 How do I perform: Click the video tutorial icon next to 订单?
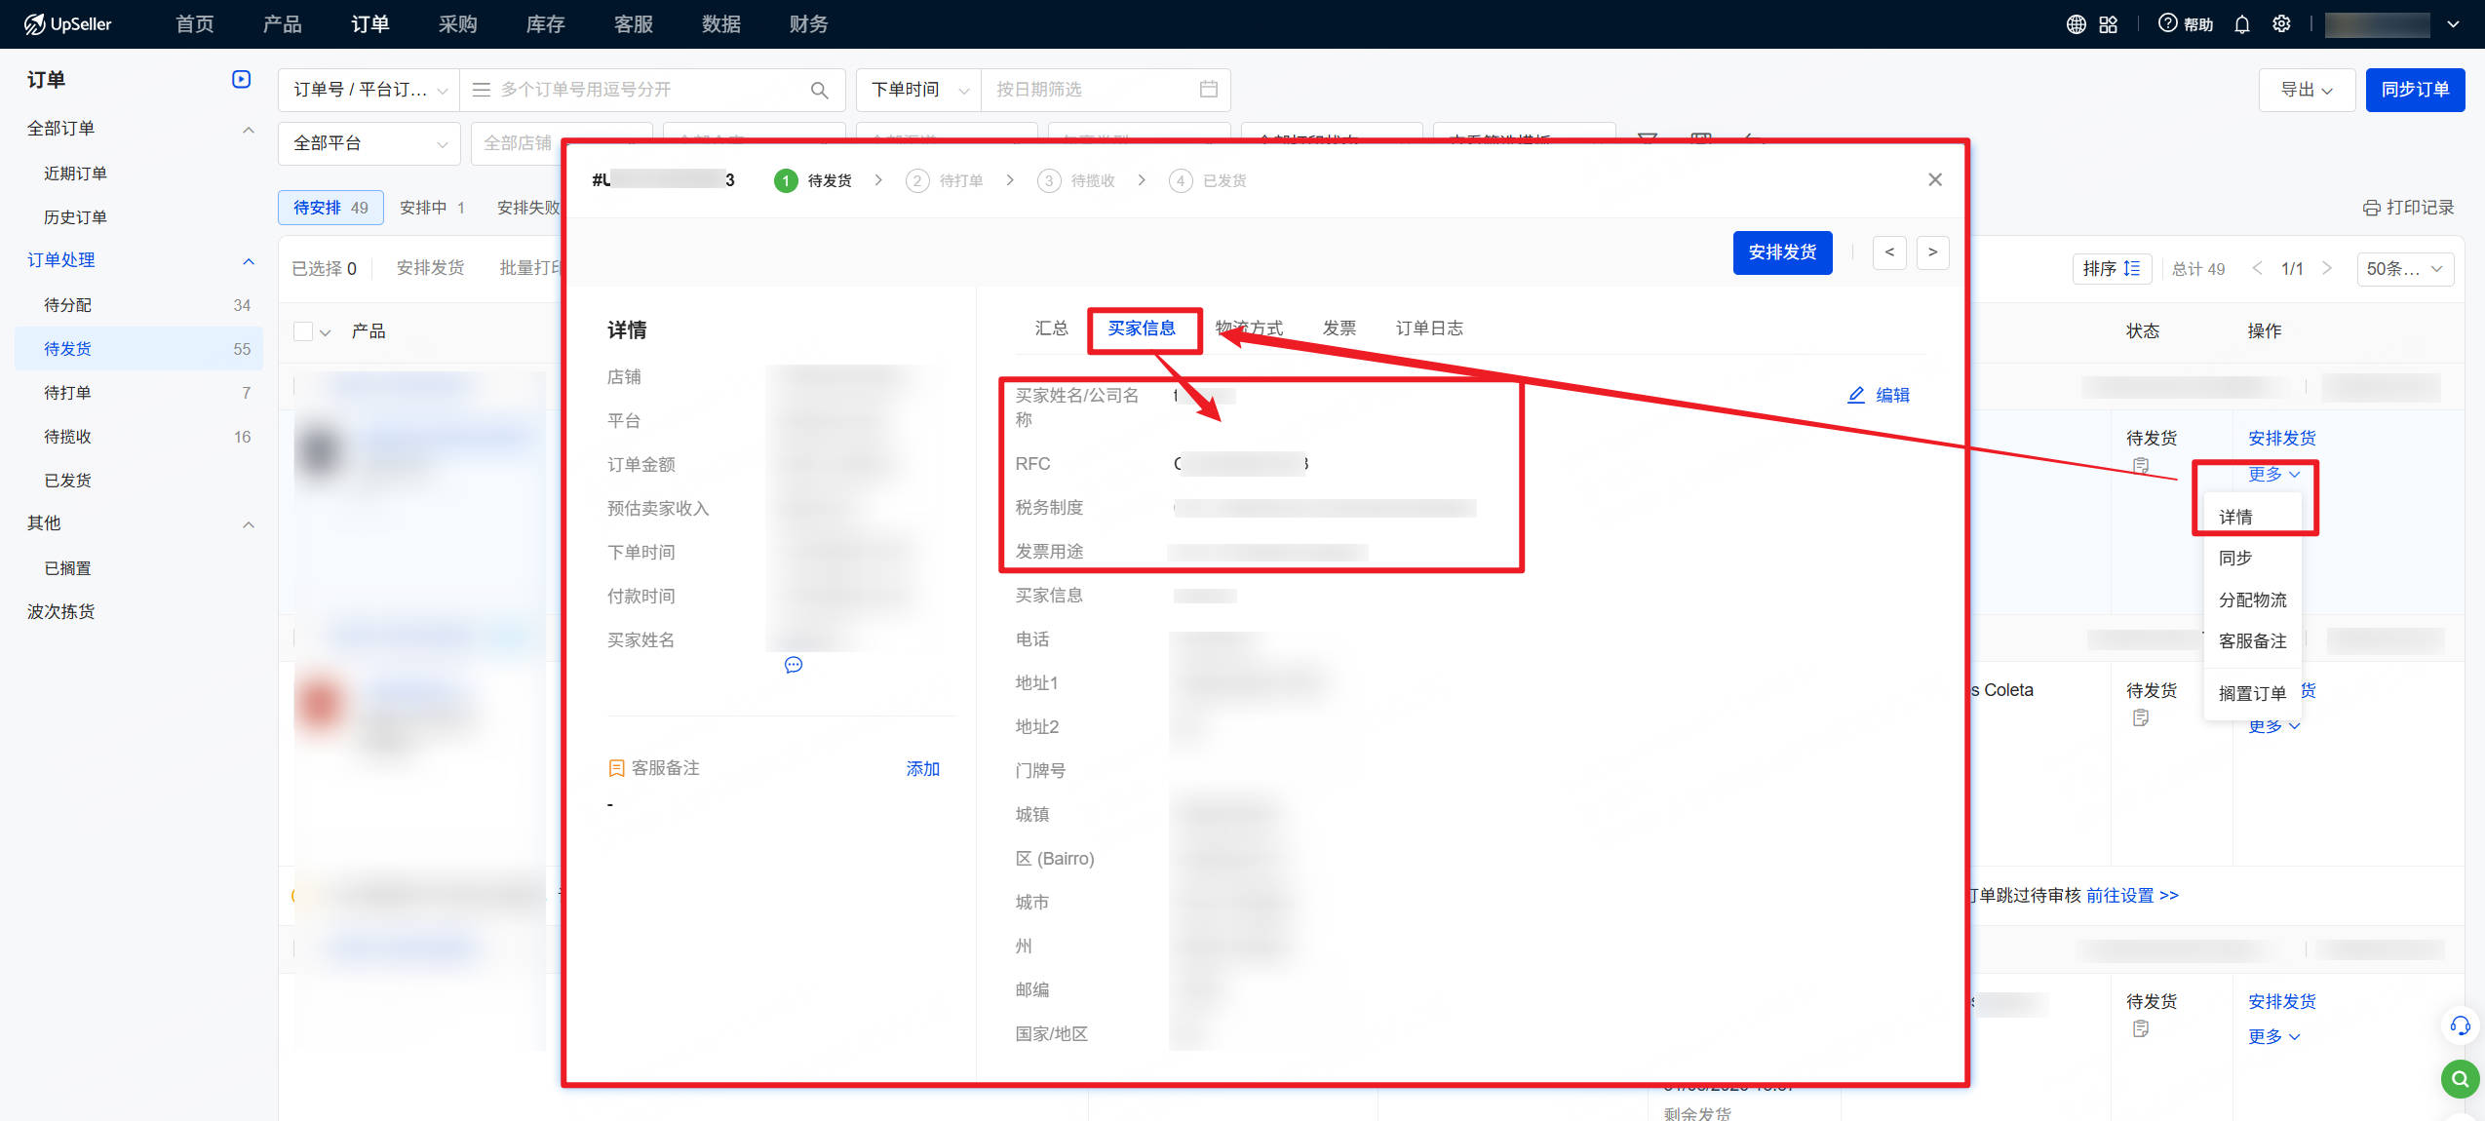click(x=241, y=79)
